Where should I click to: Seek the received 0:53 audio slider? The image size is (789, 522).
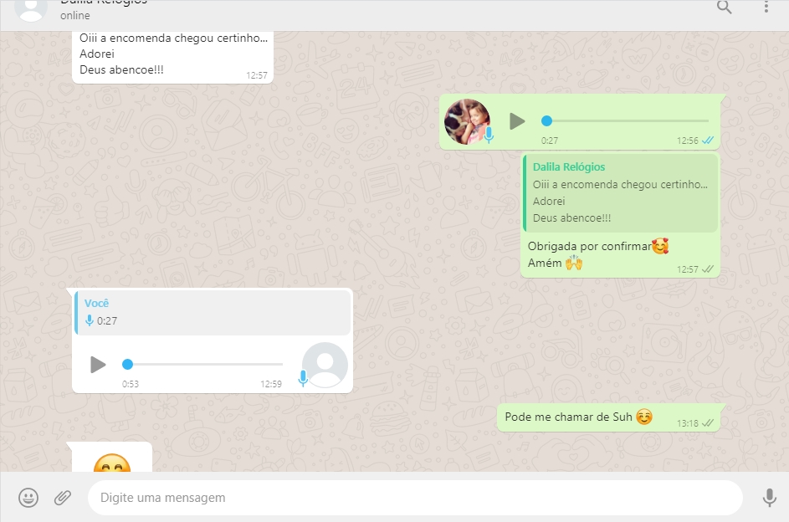click(x=202, y=364)
